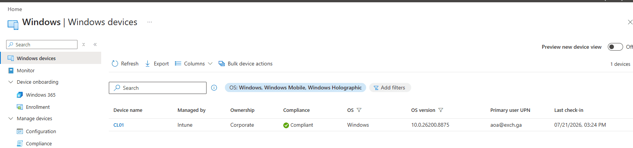The height and width of the screenshot is (148, 633).
Task: Refresh the device list
Action: click(x=125, y=64)
